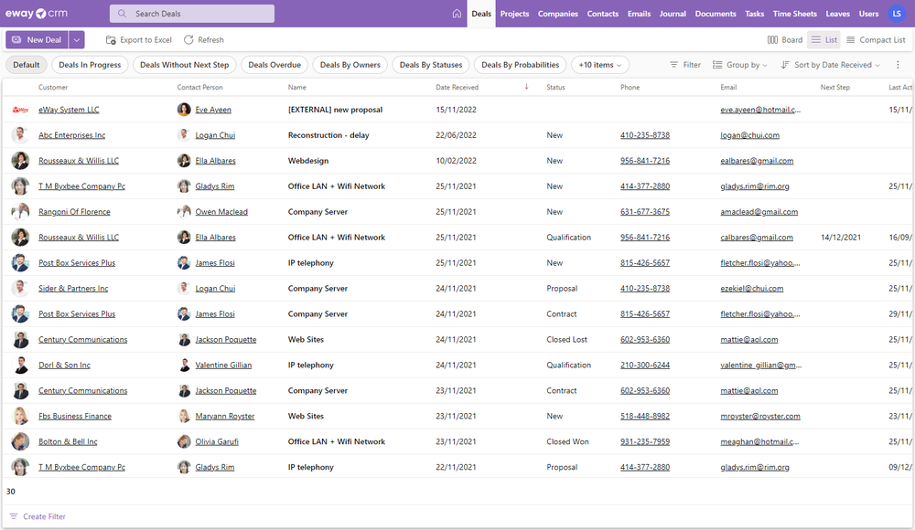This screenshot has height=530, width=915.
Task: Open the Group by dropdown
Action: pos(740,65)
